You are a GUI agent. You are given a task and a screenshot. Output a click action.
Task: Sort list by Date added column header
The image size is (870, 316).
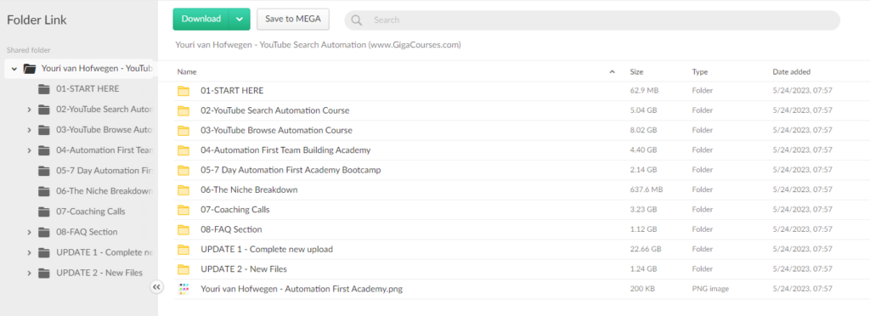click(791, 72)
